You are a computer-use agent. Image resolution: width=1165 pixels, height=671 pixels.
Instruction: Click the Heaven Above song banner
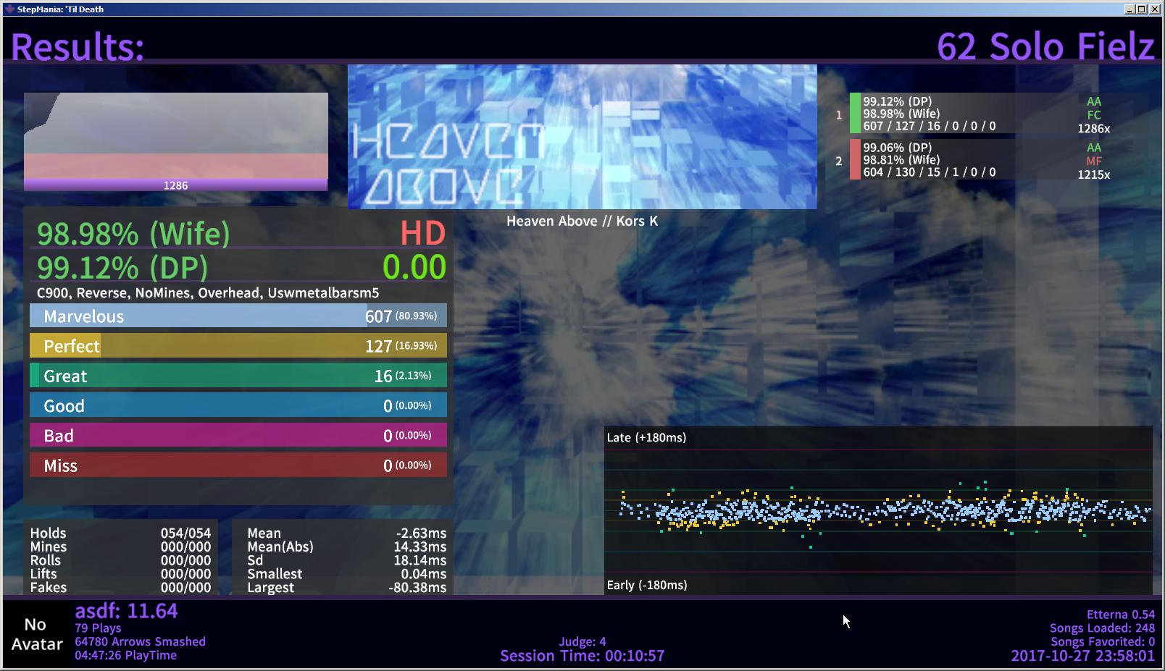(x=582, y=137)
